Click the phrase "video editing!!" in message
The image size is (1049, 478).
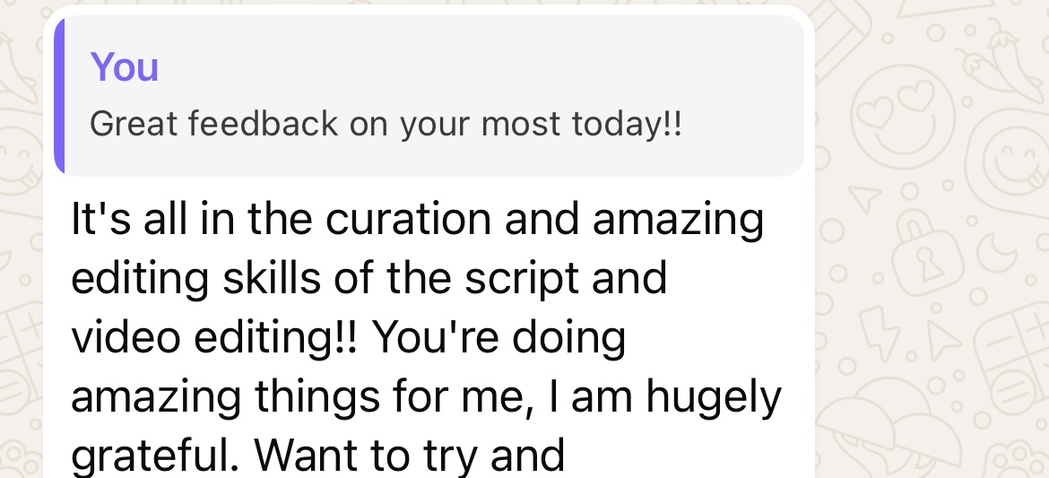coord(214,337)
